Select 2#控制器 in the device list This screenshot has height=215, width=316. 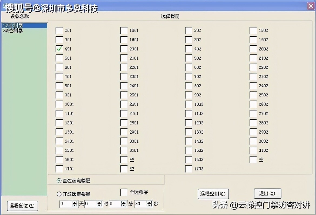16,30
